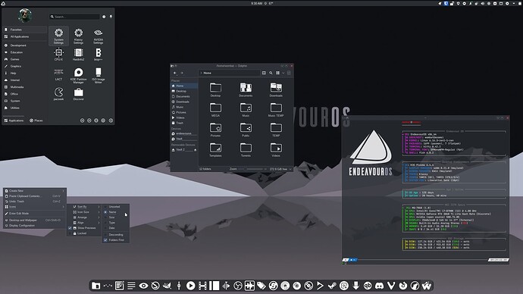The height and width of the screenshot is (294, 523).
Task: Expand the Align submenu
Action: (84, 223)
